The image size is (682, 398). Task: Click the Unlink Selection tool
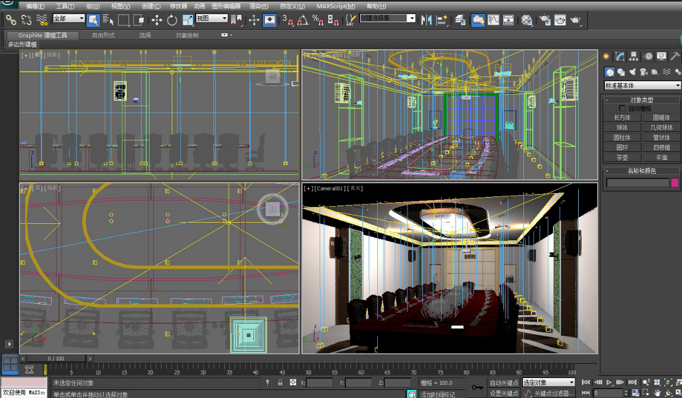[26, 19]
